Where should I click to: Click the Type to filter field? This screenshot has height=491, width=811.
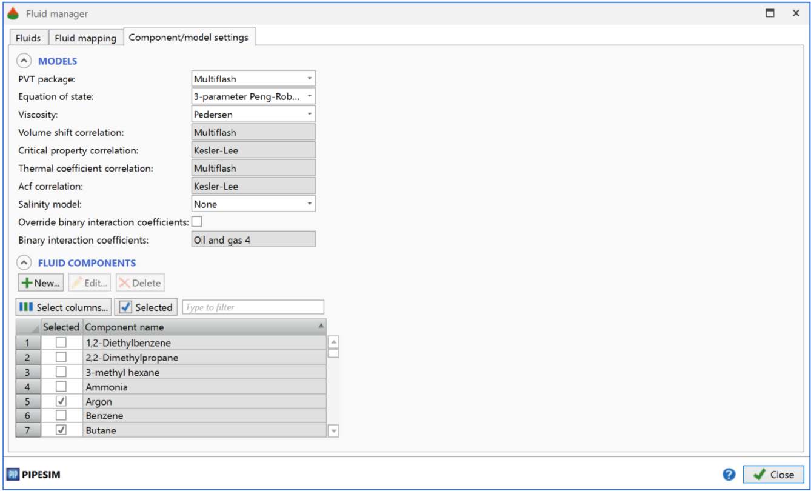pos(253,307)
